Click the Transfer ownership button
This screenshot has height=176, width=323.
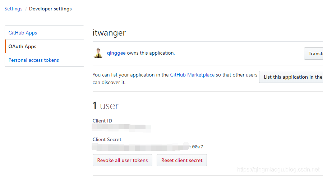314,54
